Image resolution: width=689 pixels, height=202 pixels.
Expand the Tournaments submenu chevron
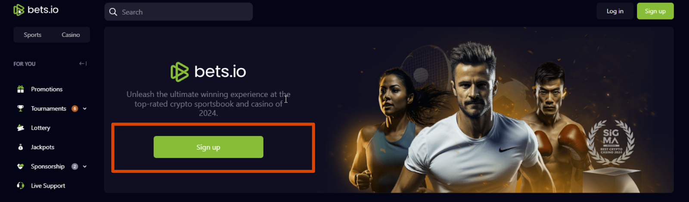tap(85, 109)
